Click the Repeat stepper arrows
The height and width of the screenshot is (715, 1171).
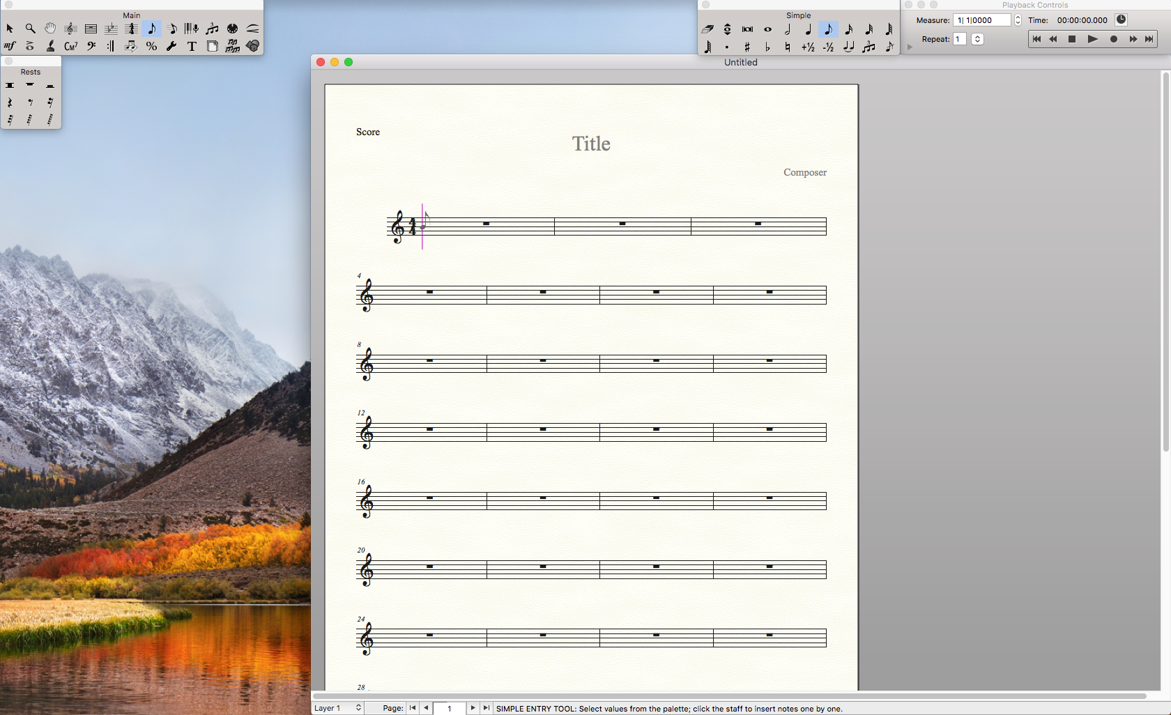978,39
